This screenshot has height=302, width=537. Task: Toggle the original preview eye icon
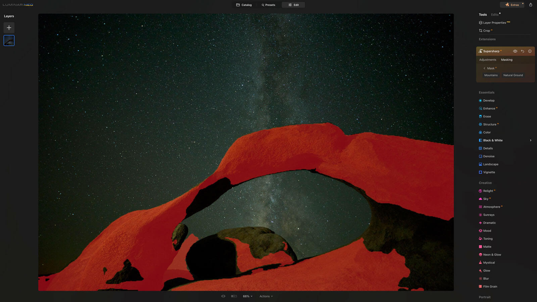click(x=223, y=296)
